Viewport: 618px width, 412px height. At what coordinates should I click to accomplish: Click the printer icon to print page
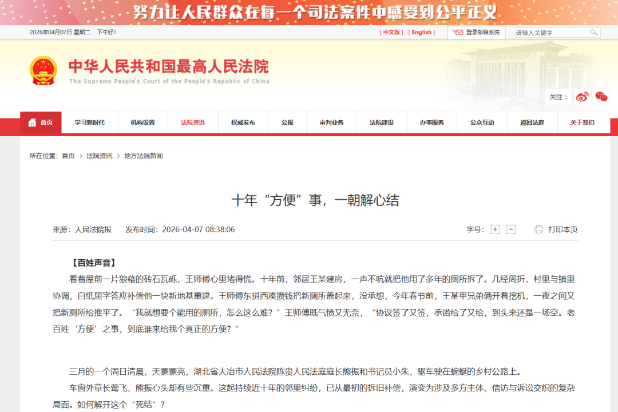pos(538,229)
